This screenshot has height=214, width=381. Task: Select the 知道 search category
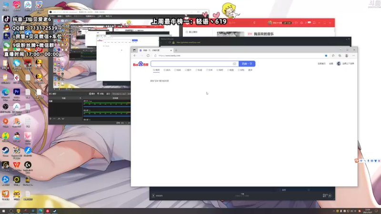(x=199, y=70)
